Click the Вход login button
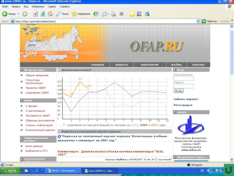 [x=179, y=91]
